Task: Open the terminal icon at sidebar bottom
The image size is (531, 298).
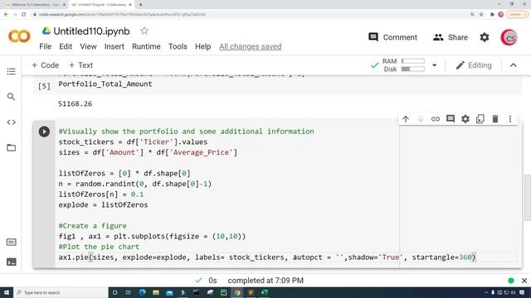Action: (11, 262)
